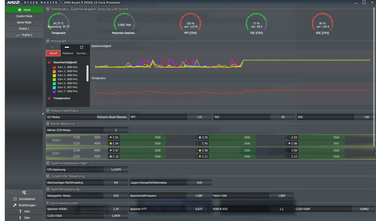Click the question mark icon beside Hilfe
Image resolution: width=376 pixels, height=221 pixels.
tap(20, 211)
